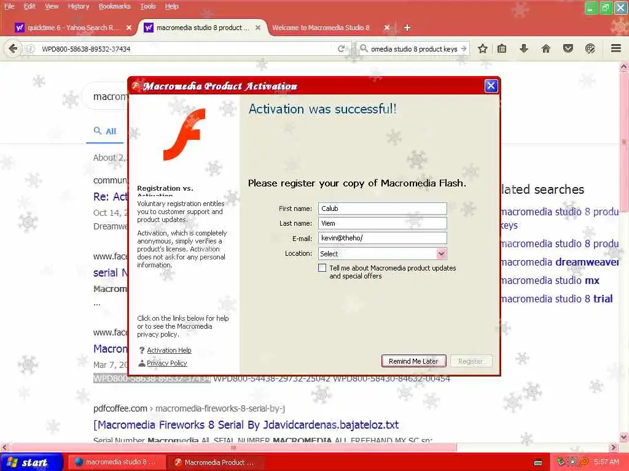Image resolution: width=629 pixels, height=471 pixels.
Task: Close the quicktime 6 Yahoo Search tab
Action: click(x=129, y=28)
